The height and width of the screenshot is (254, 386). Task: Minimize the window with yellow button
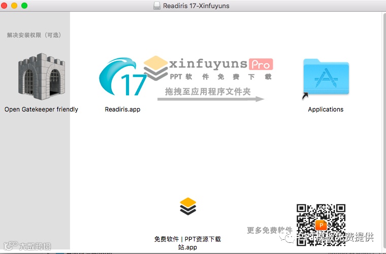(x=14, y=6)
